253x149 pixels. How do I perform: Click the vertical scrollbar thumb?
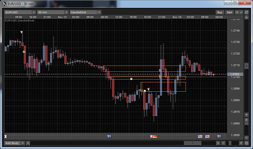247,66
